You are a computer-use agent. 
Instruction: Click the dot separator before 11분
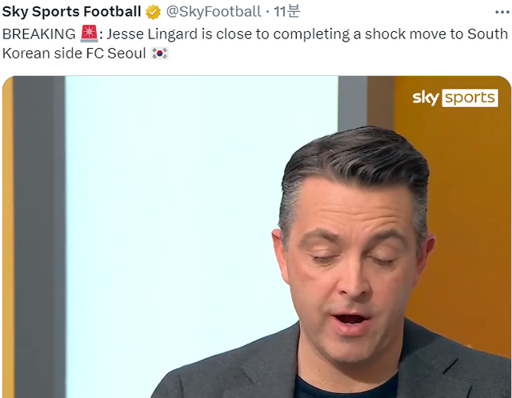tap(267, 13)
